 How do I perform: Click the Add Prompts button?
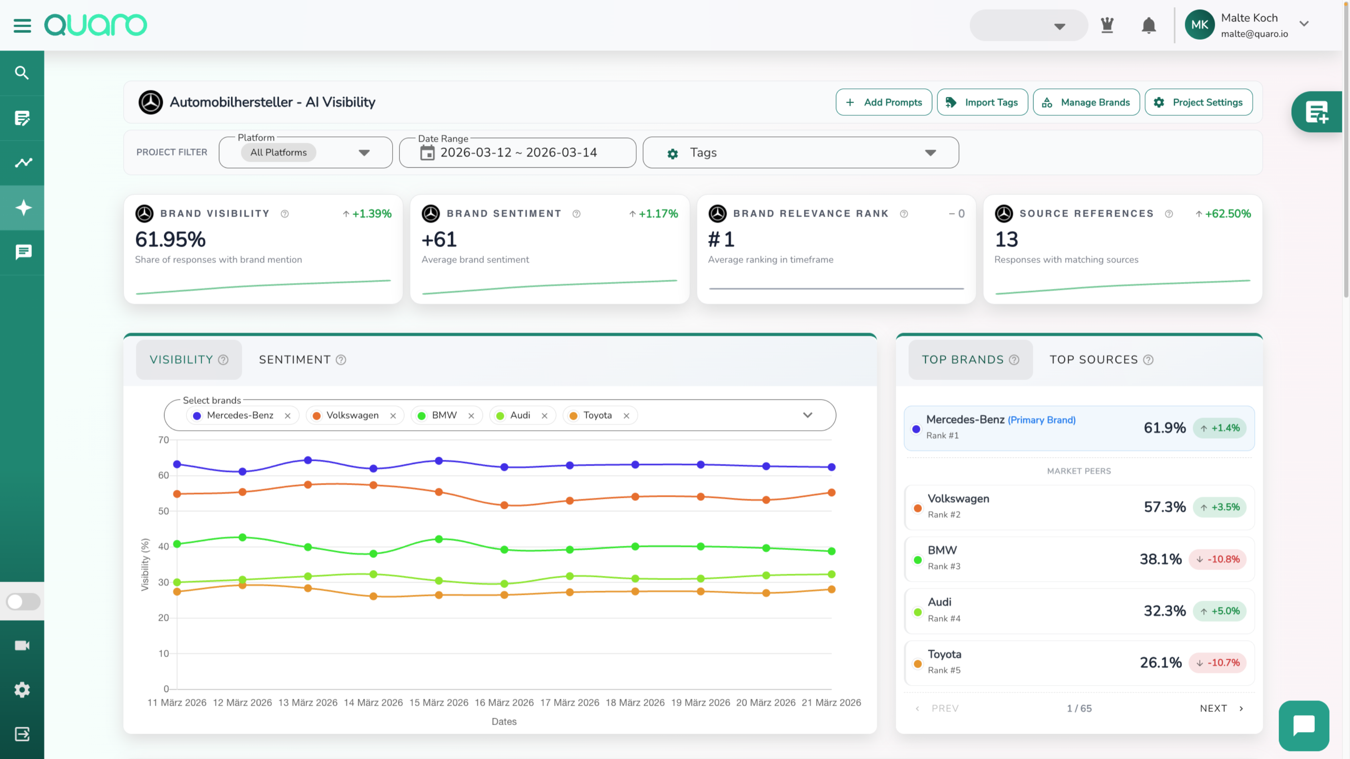883,102
